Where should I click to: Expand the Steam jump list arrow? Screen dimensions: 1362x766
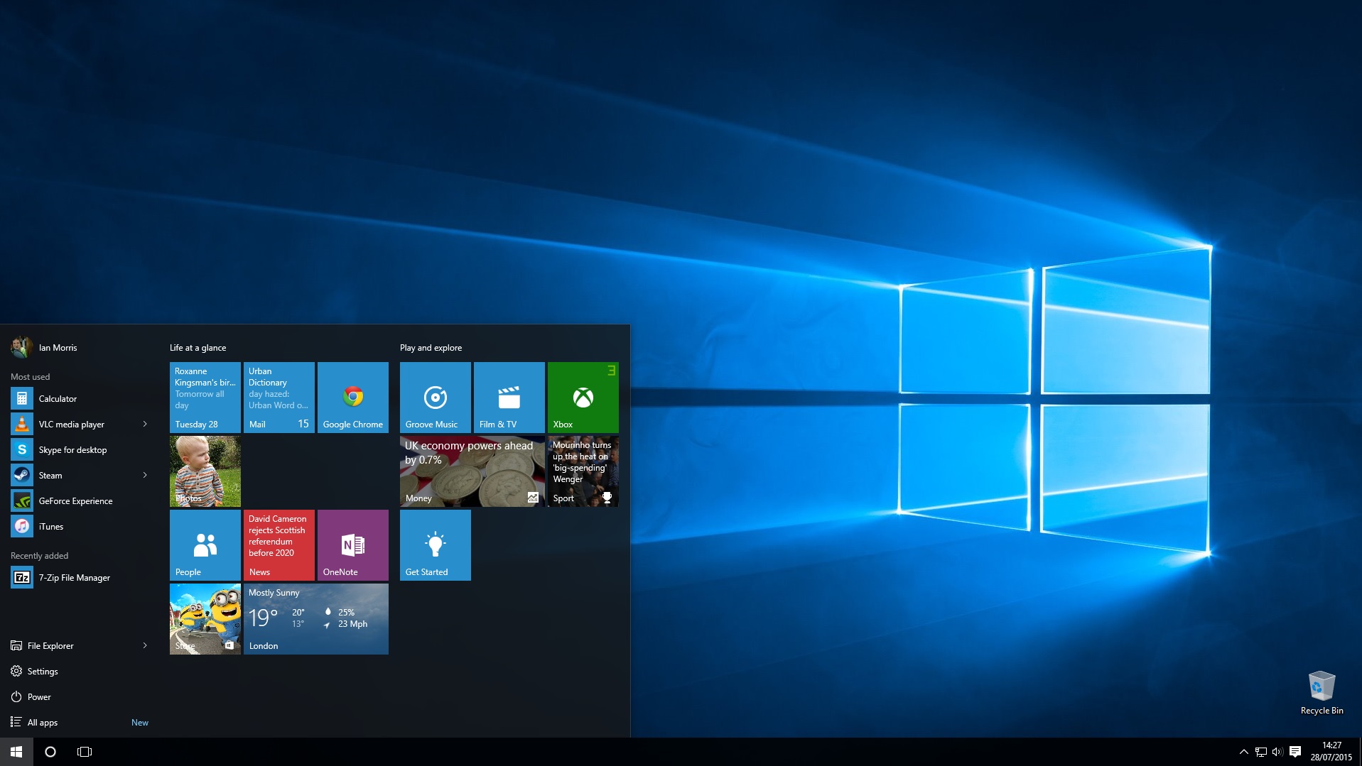click(x=145, y=476)
